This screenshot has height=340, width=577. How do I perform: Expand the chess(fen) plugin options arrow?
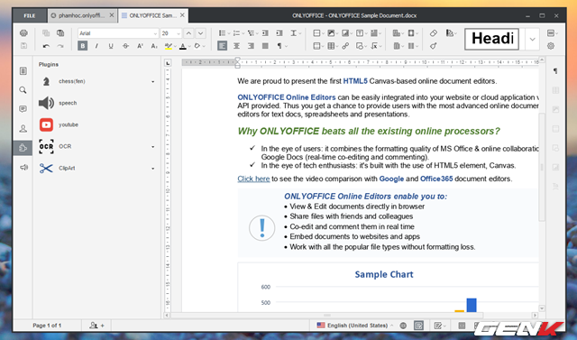click(x=153, y=82)
